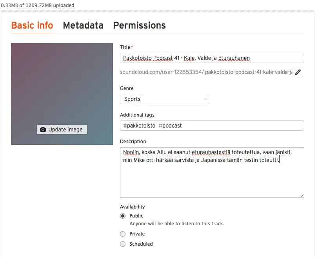Click the Description box resize handle
This screenshot has height=257, width=327.
pyautogui.click(x=302, y=195)
